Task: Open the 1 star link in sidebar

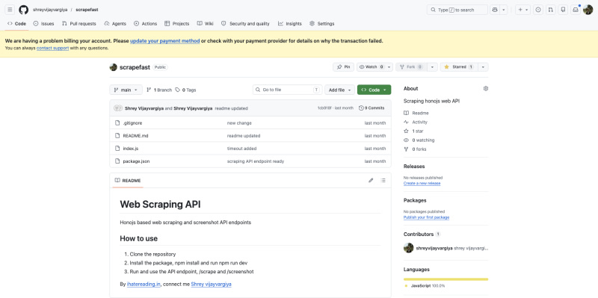Action: point(413,131)
